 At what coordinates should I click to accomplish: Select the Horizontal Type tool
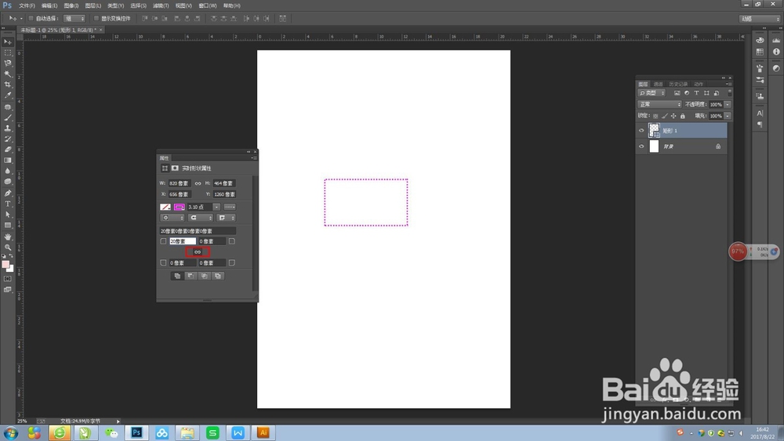tap(8, 204)
